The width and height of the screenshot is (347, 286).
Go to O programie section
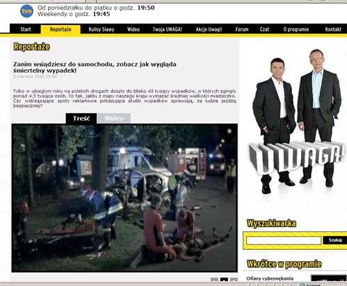tap(296, 29)
